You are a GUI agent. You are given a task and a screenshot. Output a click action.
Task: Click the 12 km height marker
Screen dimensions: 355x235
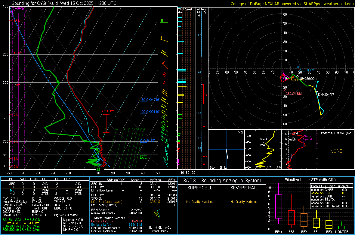tap(18, 53)
